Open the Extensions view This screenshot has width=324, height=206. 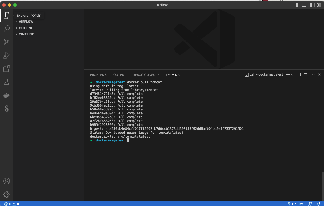coord(7,69)
